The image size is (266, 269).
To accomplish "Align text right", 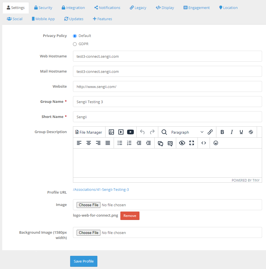I will coord(98,143).
